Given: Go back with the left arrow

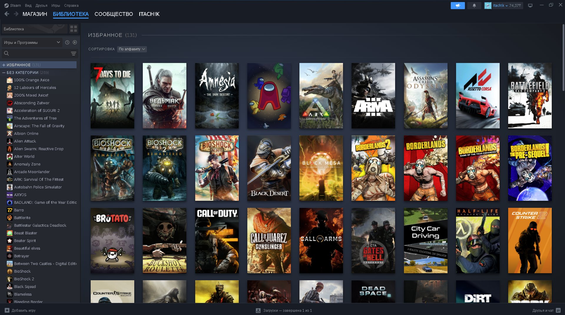Looking at the screenshot, I should [x=7, y=14].
